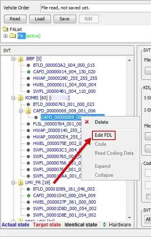Screen dimensions: 151x237
Task: Choose Edit FDL from context menu
Action: coord(103,135)
